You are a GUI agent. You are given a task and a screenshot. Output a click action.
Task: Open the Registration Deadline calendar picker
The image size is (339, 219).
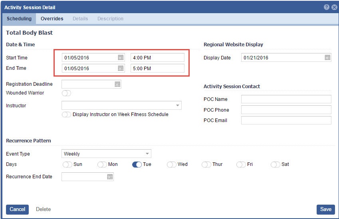(x=117, y=84)
